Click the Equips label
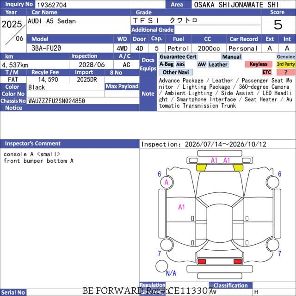The image size is (296, 296). [x=148, y=68]
